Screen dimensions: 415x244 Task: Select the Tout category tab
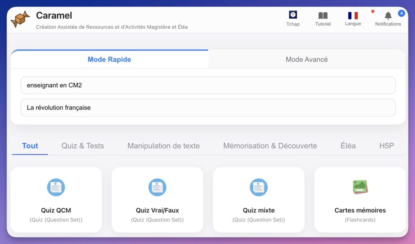tap(30, 146)
